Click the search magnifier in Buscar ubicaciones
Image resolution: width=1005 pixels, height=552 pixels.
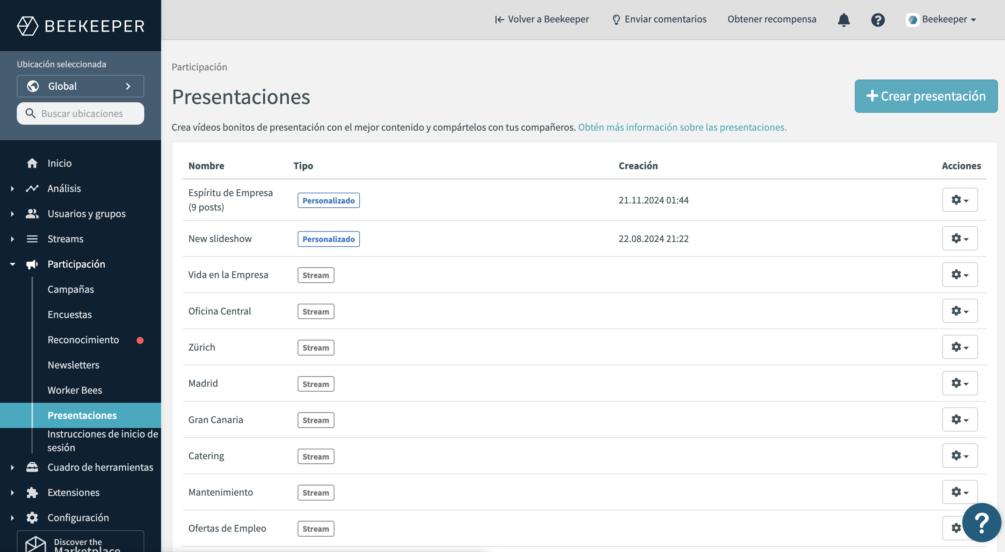[30, 113]
